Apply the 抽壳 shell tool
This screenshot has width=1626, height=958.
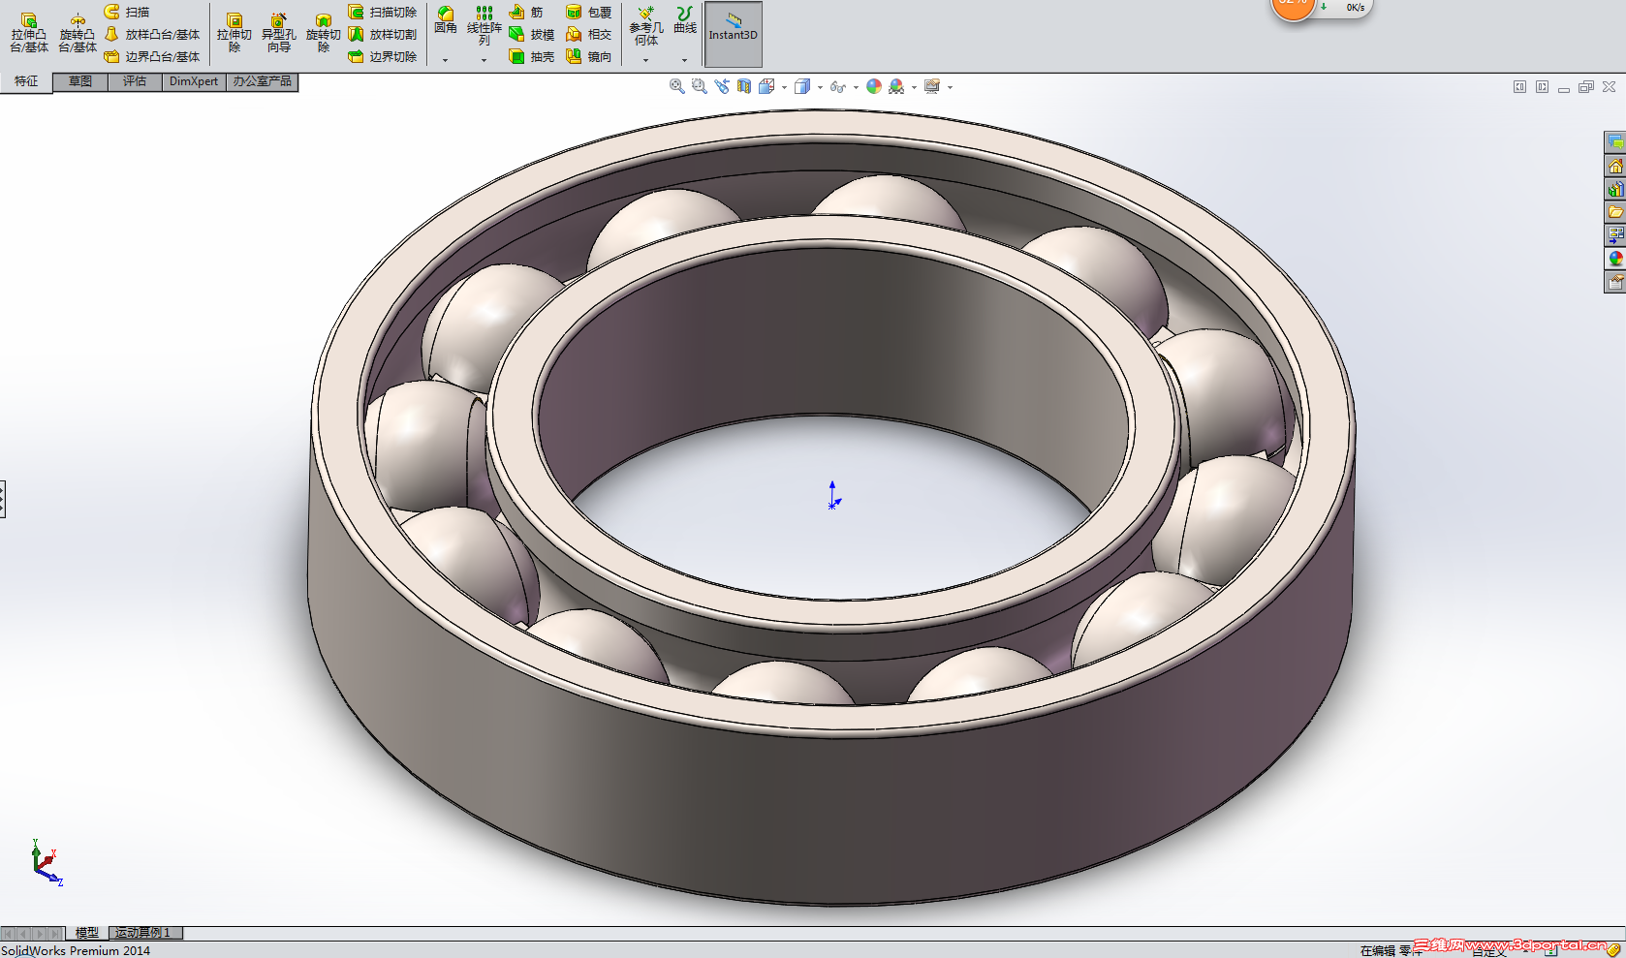[x=532, y=56]
